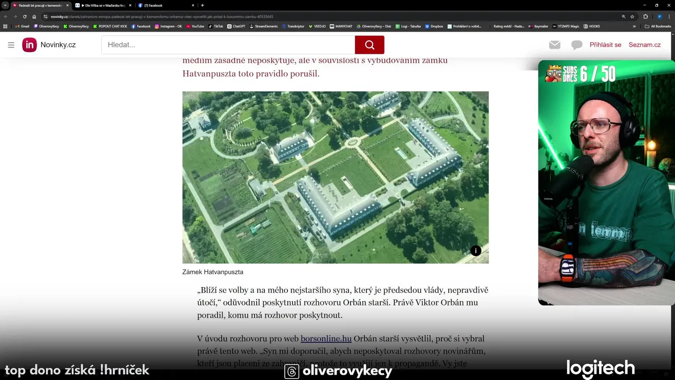The image size is (675, 380).
Task: Click the red search magnifier button
Action: click(370, 45)
